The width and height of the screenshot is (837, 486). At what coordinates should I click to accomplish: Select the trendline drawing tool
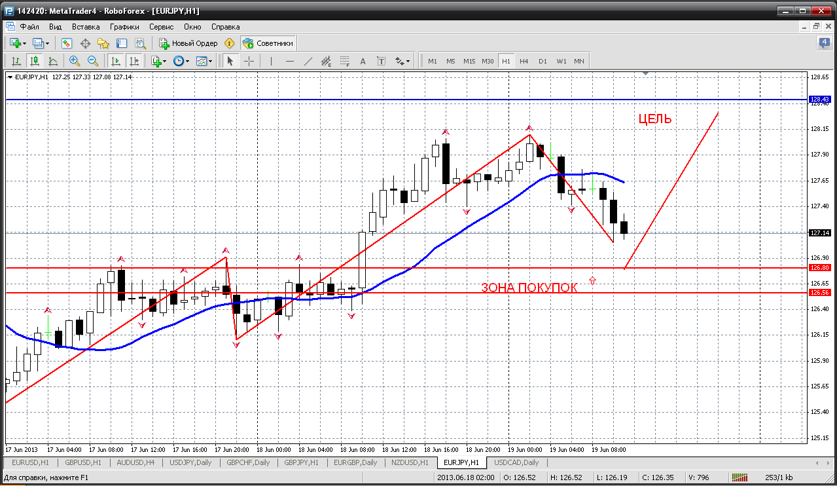(x=308, y=61)
